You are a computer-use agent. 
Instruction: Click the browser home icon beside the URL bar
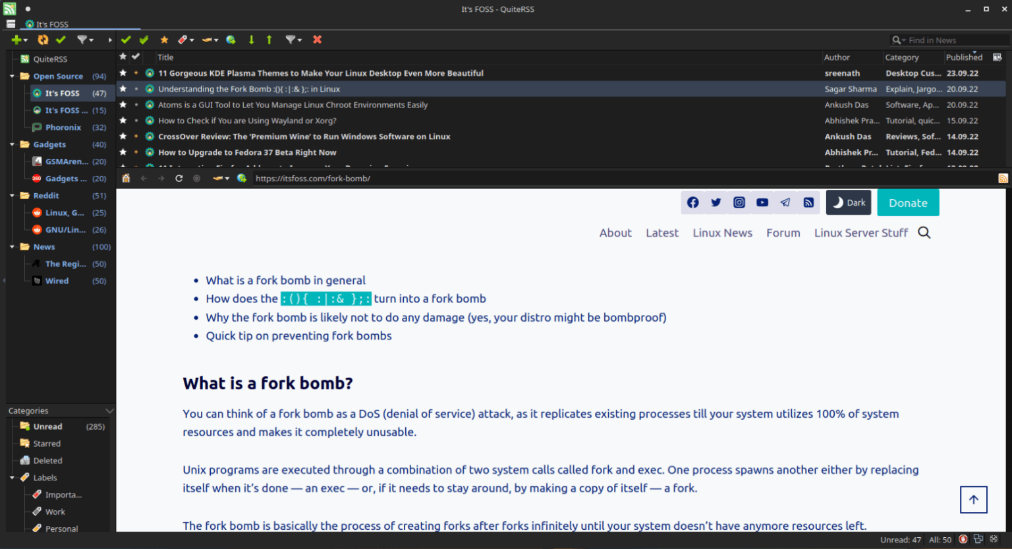[x=126, y=178]
